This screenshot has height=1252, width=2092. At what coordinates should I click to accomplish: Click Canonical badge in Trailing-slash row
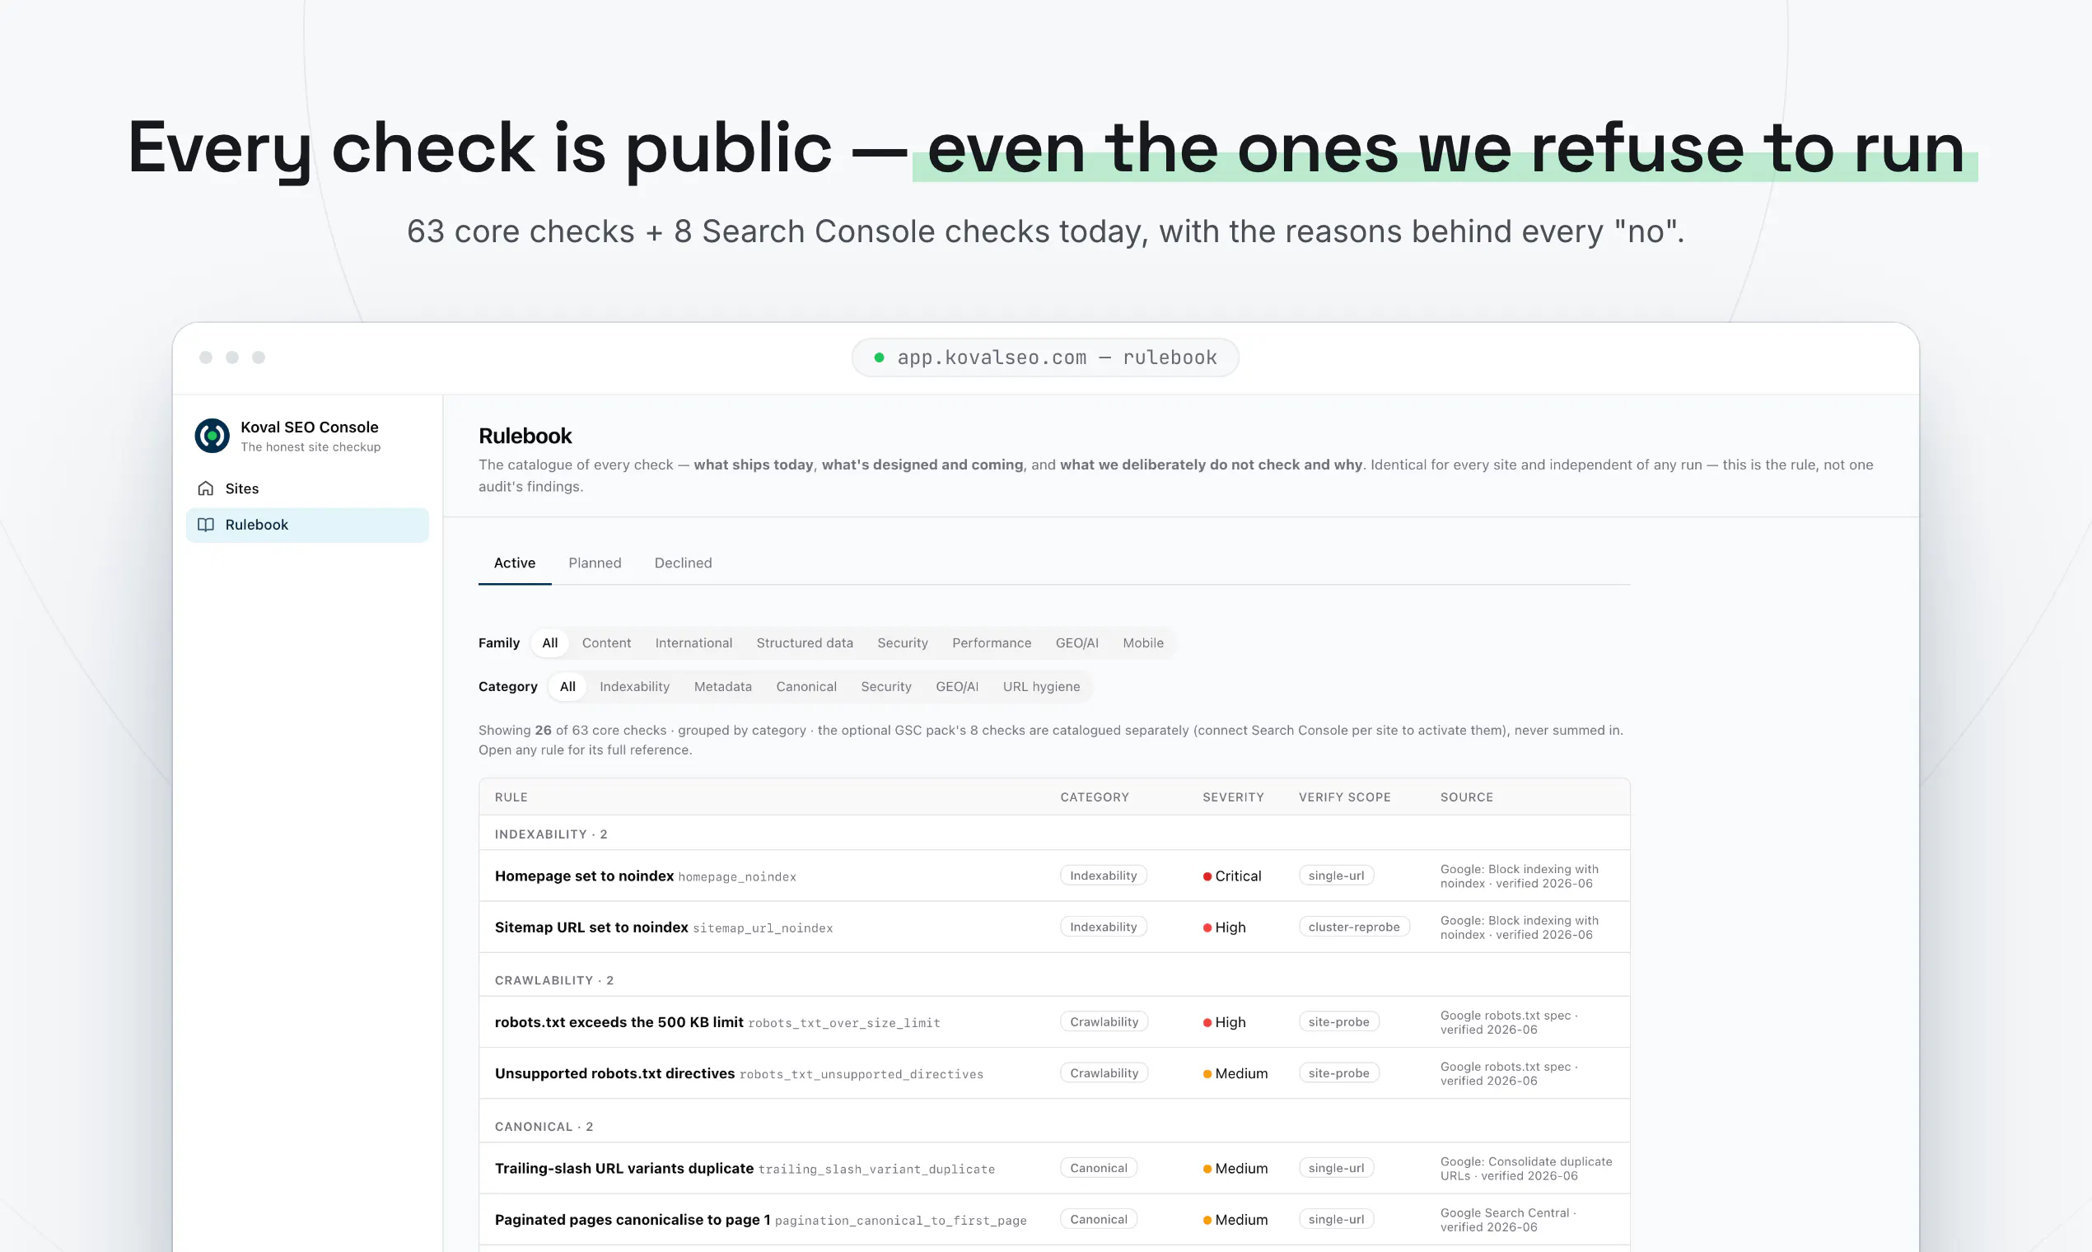[1099, 1169]
